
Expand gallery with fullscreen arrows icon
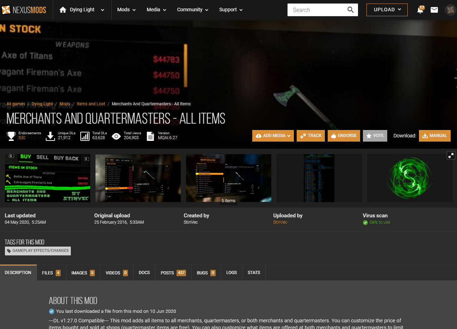451,155
